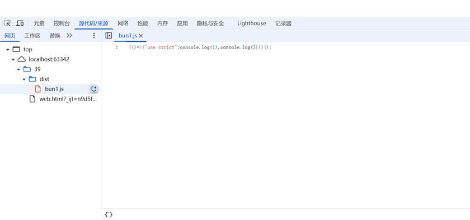Select the top label in the tree
The width and height of the screenshot is (470, 220).
coord(27,49)
